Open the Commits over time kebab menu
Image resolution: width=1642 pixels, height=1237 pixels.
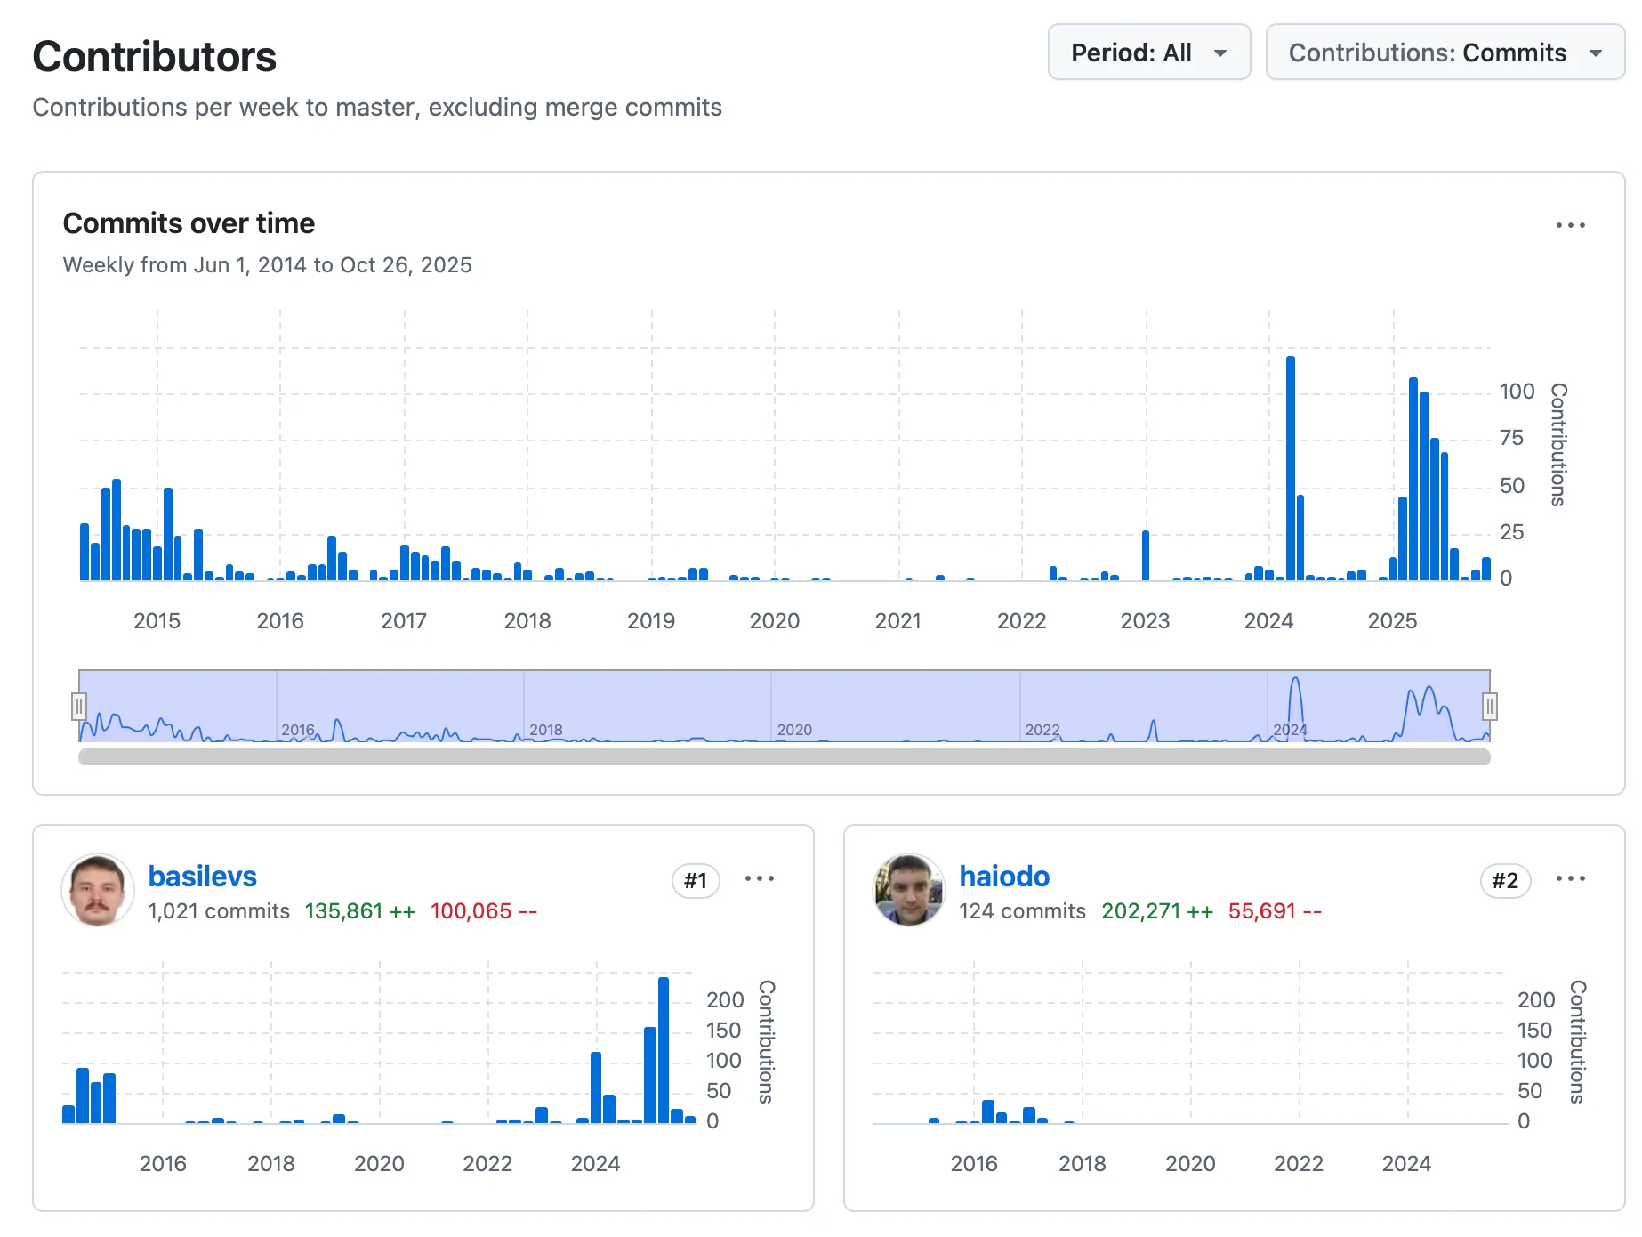(1570, 225)
